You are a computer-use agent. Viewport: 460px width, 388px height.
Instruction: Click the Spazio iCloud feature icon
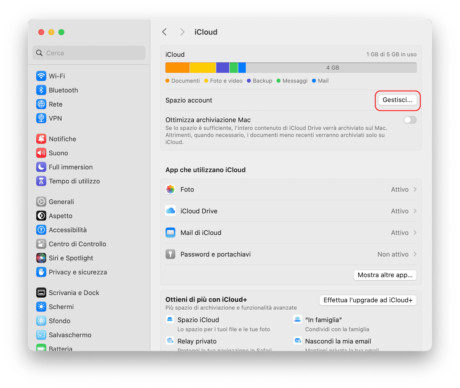click(x=170, y=320)
